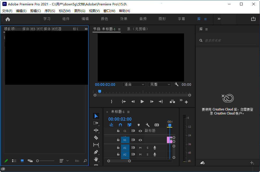
Task: Open the 序列(S) menu
Action: (50, 11)
